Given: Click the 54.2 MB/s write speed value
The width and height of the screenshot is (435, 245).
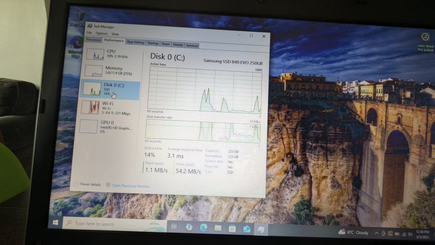Looking at the screenshot, I should pos(188,171).
